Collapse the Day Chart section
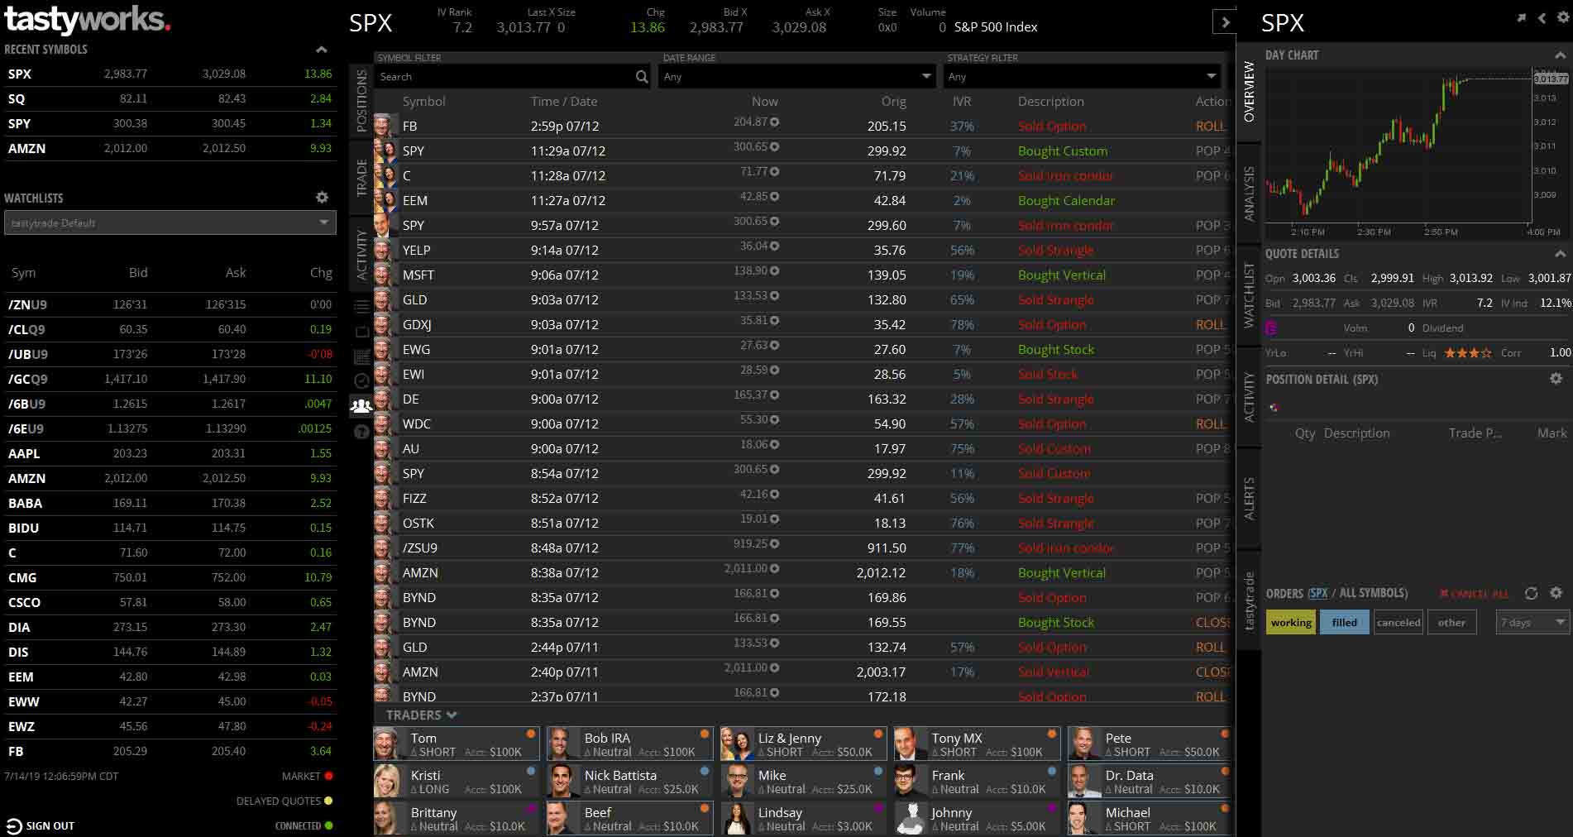The height and width of the screenshot is (837, 1573). 1560,55
